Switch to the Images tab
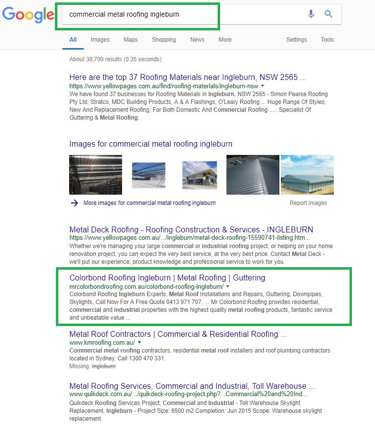The image size is (375, 430). (100, 40)
